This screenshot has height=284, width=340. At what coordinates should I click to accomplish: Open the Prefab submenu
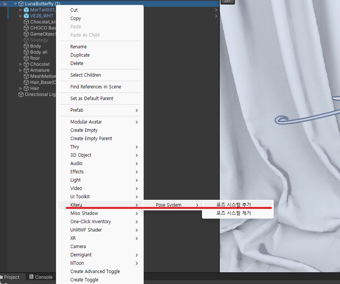point(100,110)
